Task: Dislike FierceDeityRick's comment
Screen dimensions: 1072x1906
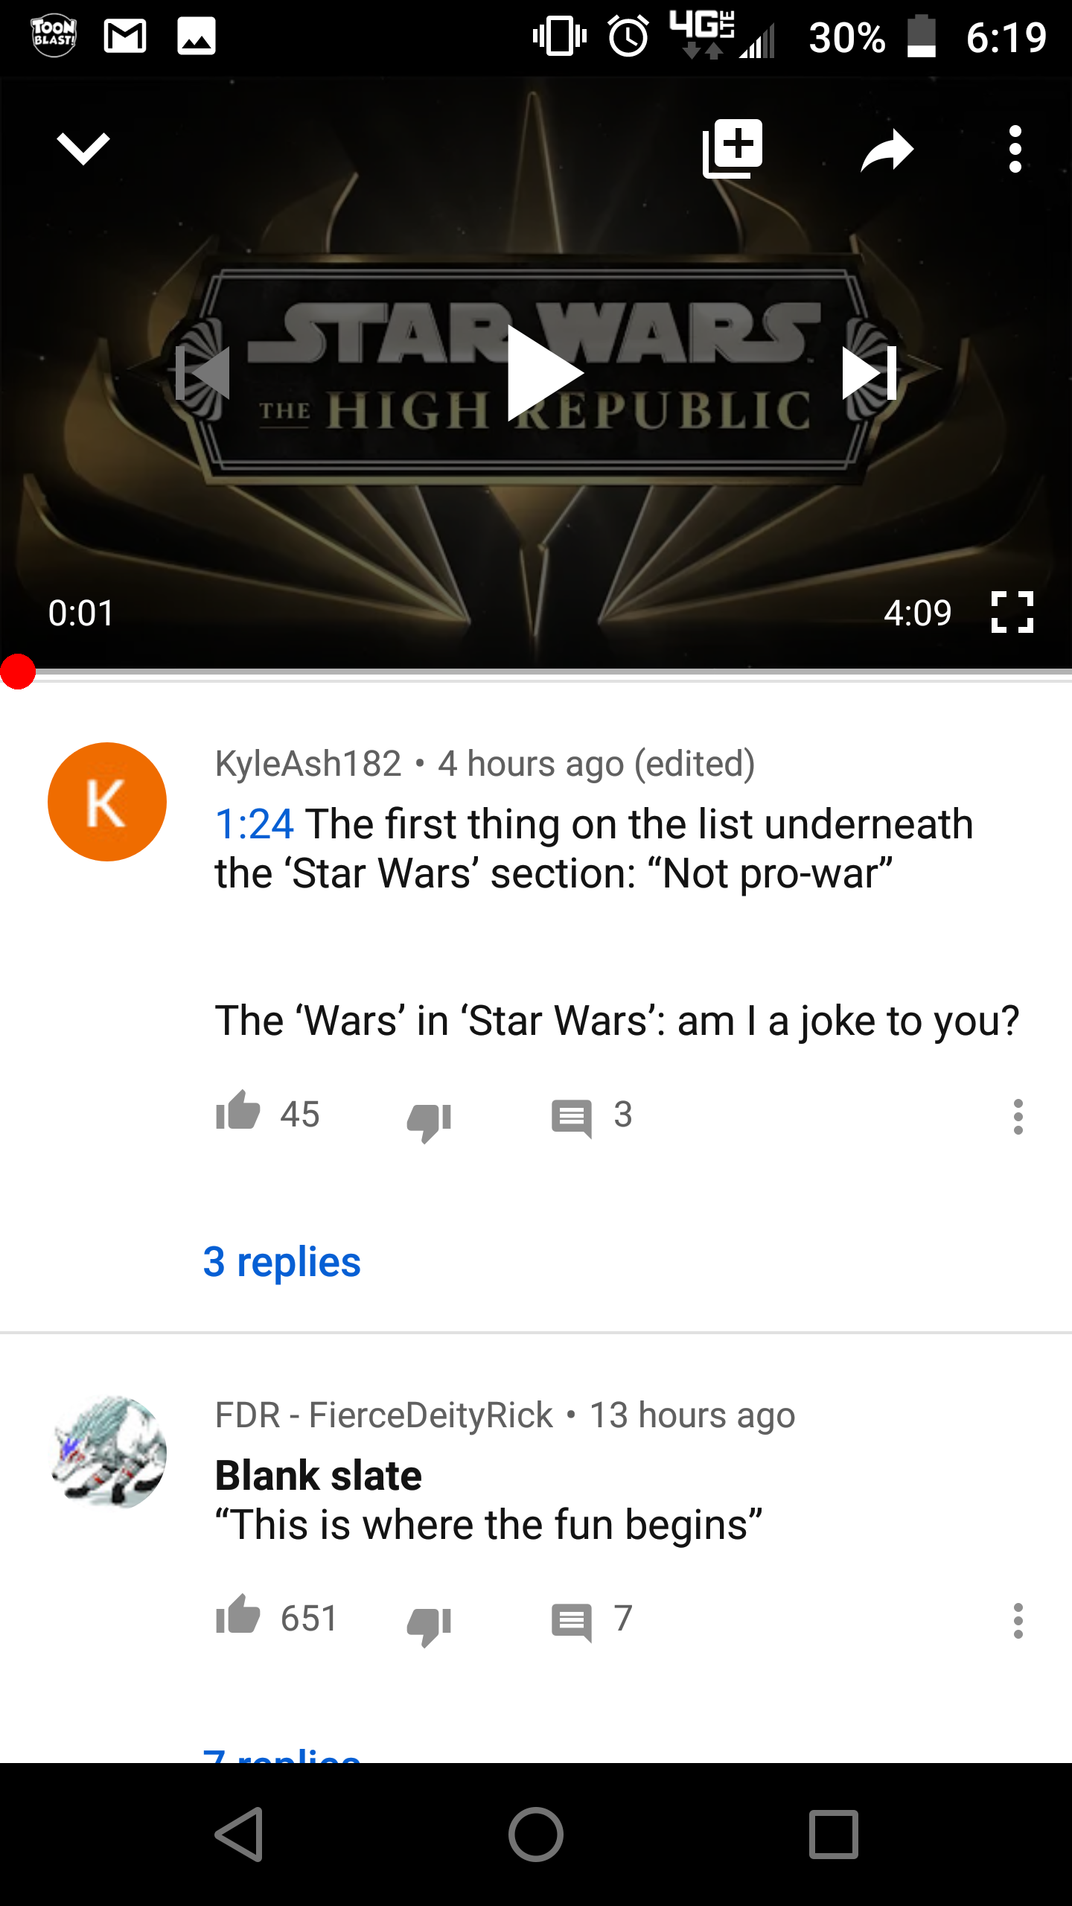Action: pyautogui.click(x=429, y=1625)
